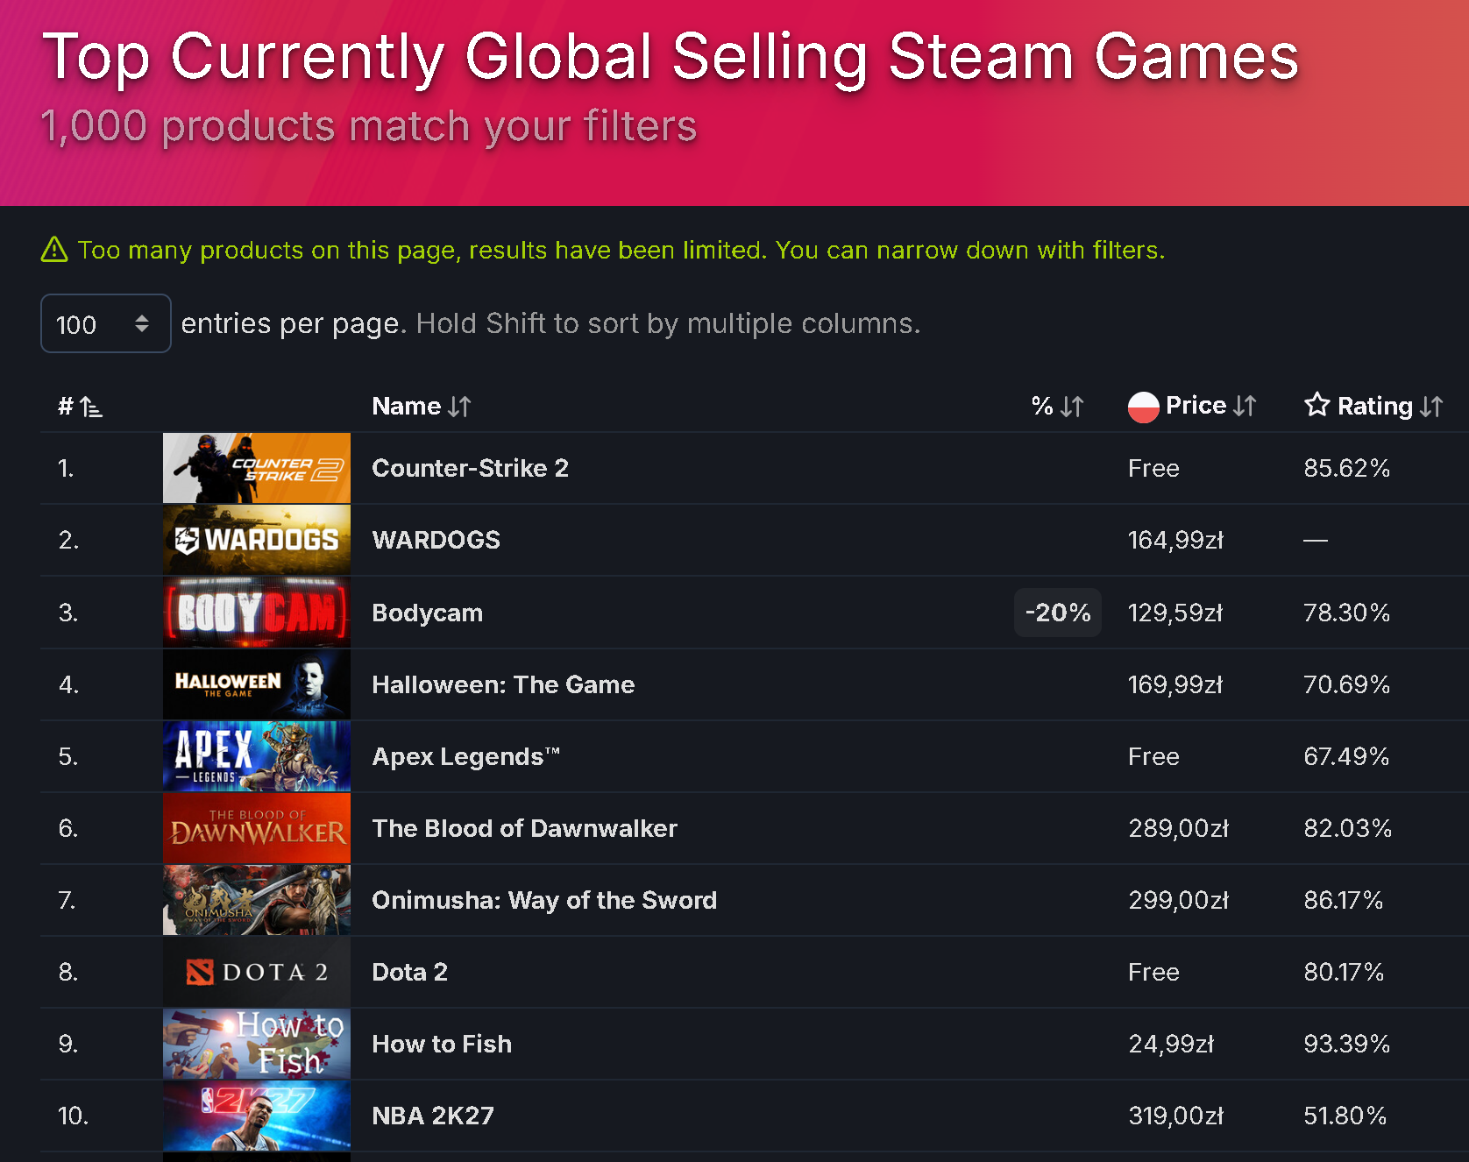Click the Poland flag price icon
The image size is (1469, 1162).
pyautogui.click(x=1143, y=407)
